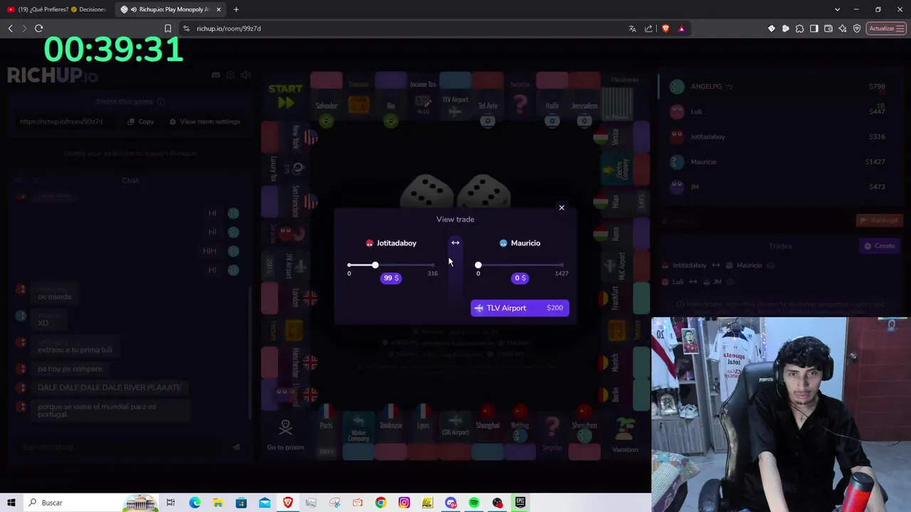Adjust Mauricio's money offer slider handle
Viewport: 911px width, 512px height.
pos(478,265)
